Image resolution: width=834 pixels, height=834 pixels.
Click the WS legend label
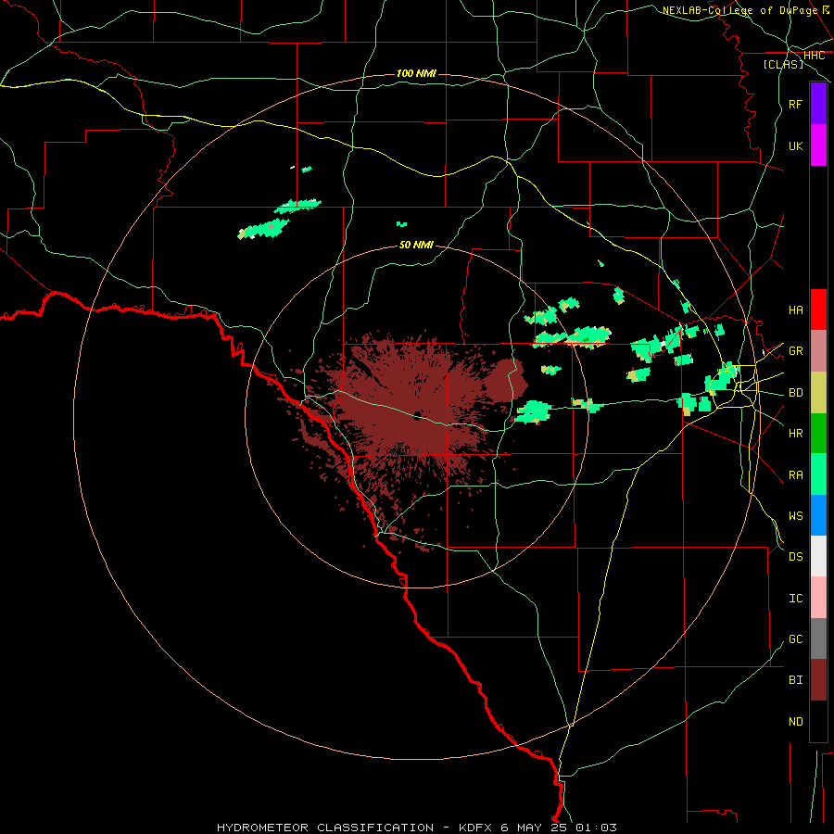point(795,516)
